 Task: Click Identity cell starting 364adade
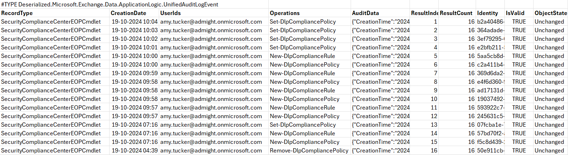click(x=490, y=30)
